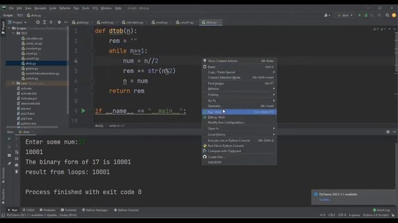
Task: Open the dtob run configuration dropdown
Action: 345,15
